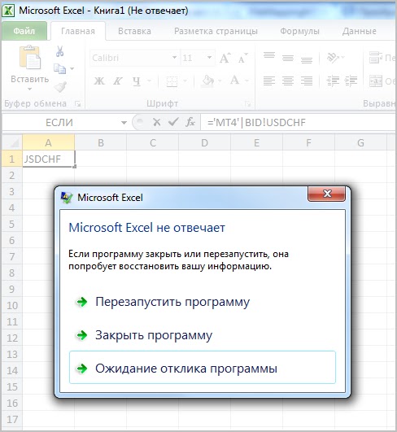Click the Middle Align icon
Screen dimensions: 397x432
tap(288, 58)
